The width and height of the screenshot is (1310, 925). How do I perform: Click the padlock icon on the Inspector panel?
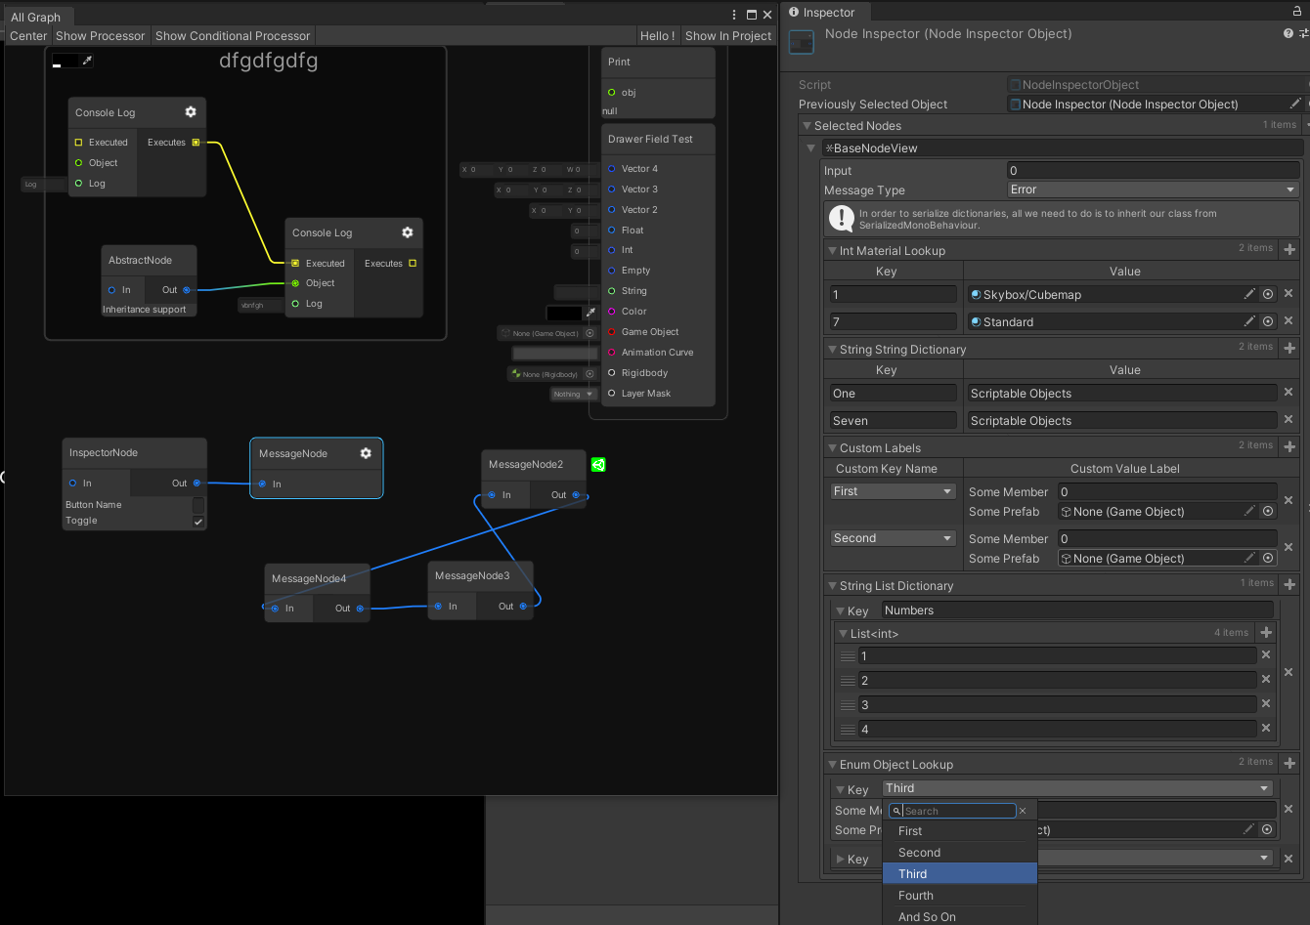pos(1296,9)
